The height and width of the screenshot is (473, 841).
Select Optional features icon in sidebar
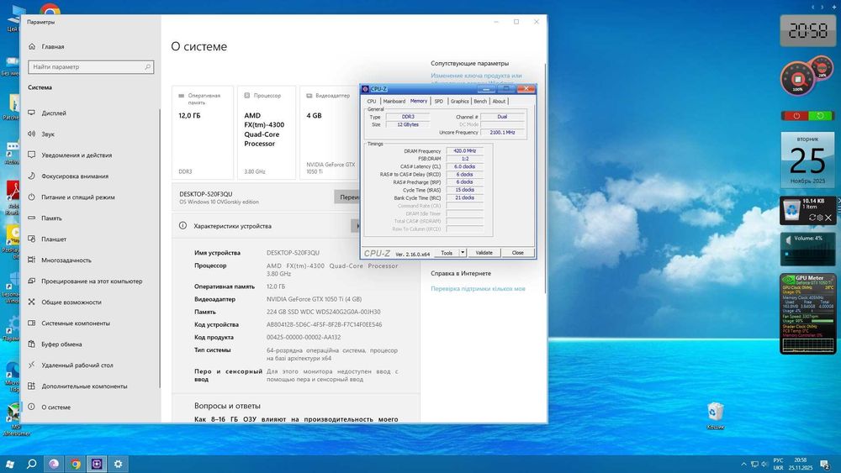coord(32,386)
